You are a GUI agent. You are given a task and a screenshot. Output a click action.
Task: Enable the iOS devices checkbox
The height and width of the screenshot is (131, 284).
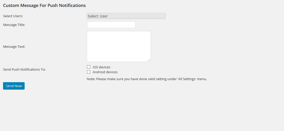[x=89, y=67]
